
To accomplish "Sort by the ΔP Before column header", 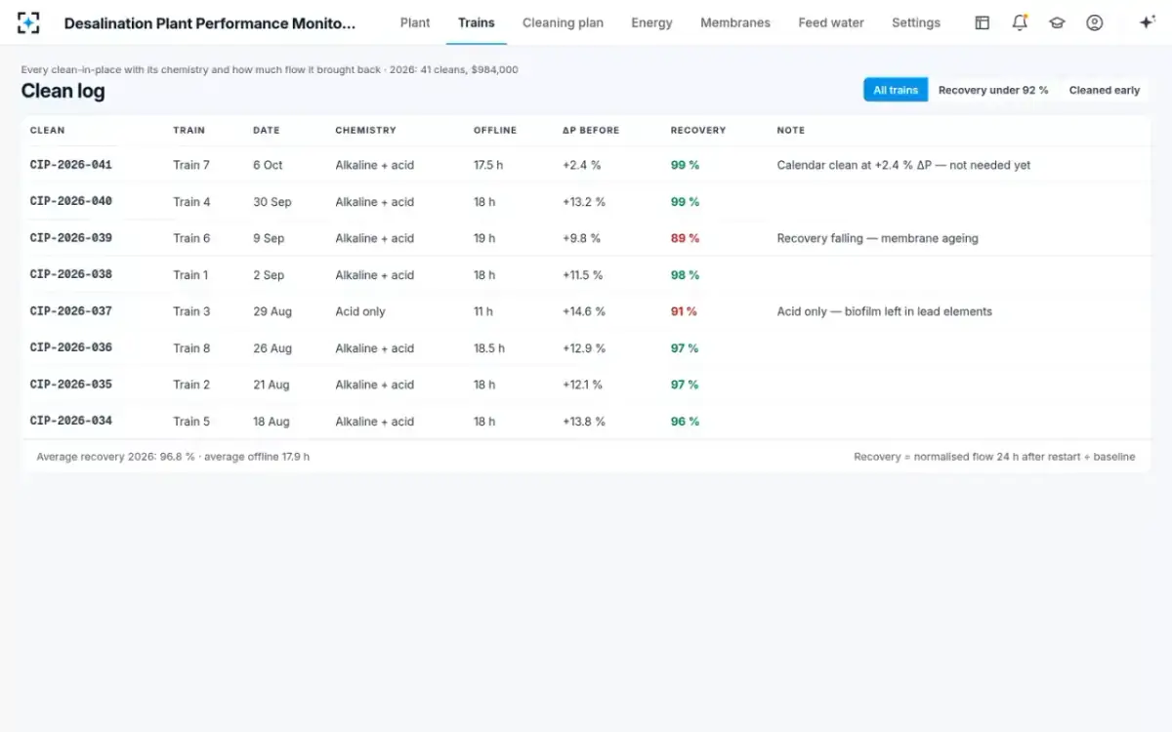I will coord(591,130).
